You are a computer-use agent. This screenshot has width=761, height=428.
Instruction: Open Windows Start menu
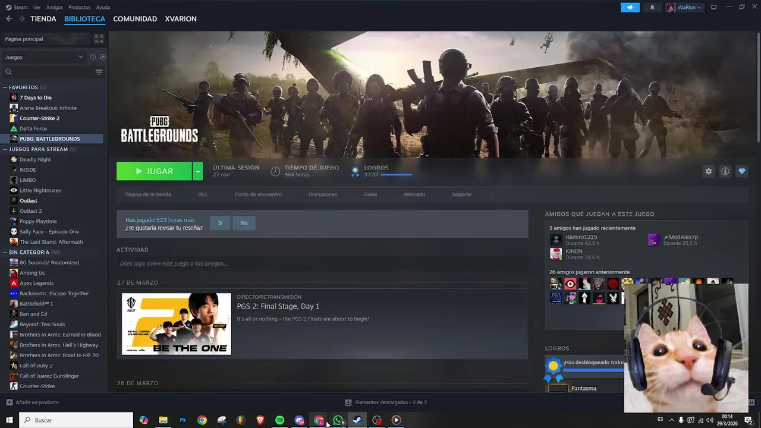(10, 420)
